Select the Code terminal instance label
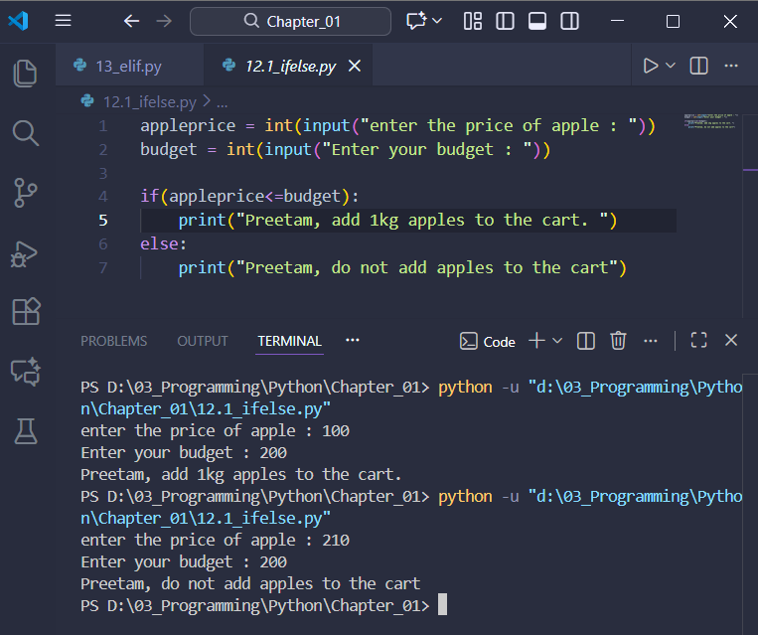 [x=488, y=342]
